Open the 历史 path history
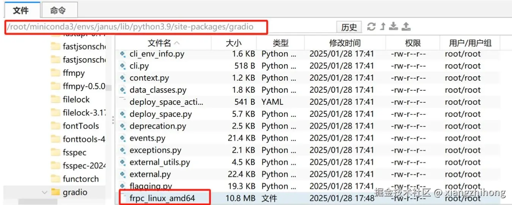This screenshot has height=205, width=512. [349, 27]
